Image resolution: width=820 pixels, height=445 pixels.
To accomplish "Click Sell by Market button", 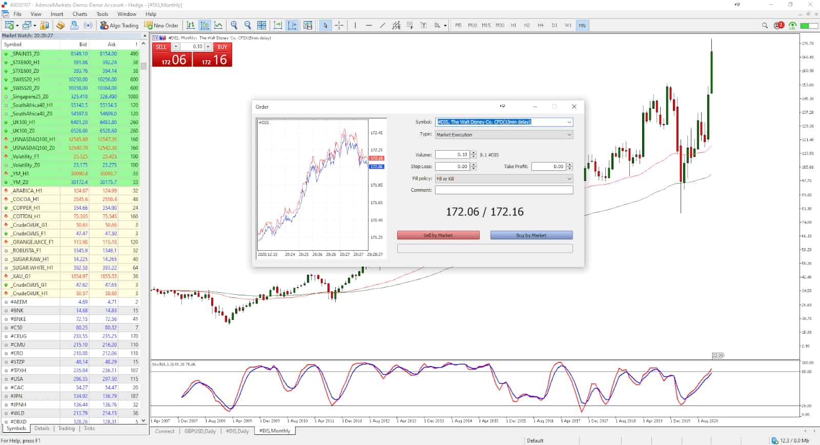I will tap(438, 235).
